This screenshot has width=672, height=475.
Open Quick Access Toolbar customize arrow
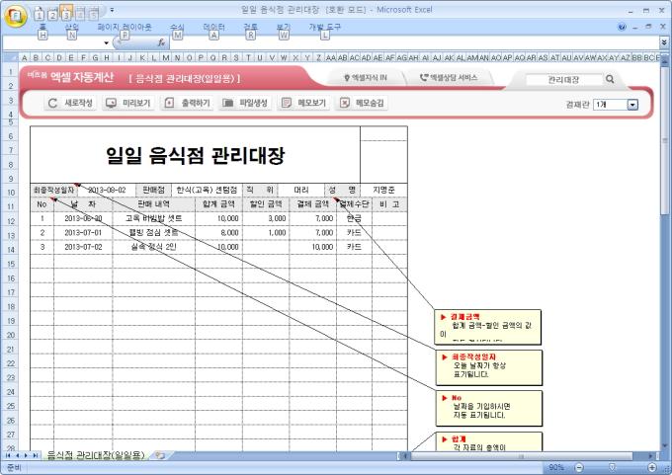coord(112,10)
